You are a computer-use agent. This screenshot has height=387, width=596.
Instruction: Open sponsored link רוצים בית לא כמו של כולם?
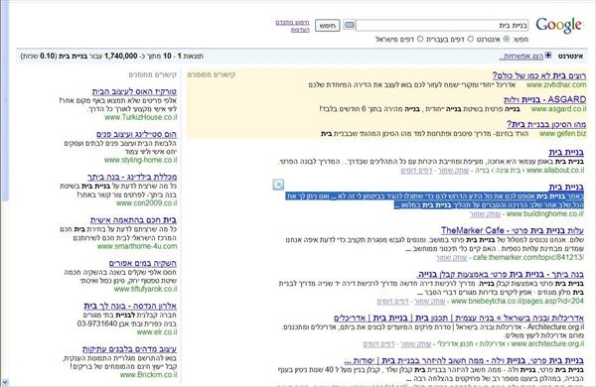539,75
